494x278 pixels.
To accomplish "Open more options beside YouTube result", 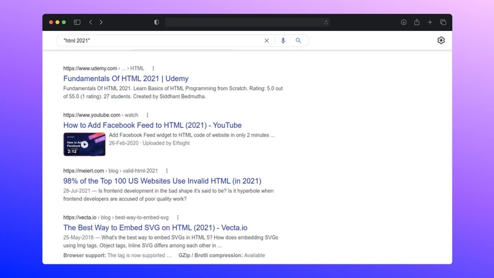I will click(147, 115).
